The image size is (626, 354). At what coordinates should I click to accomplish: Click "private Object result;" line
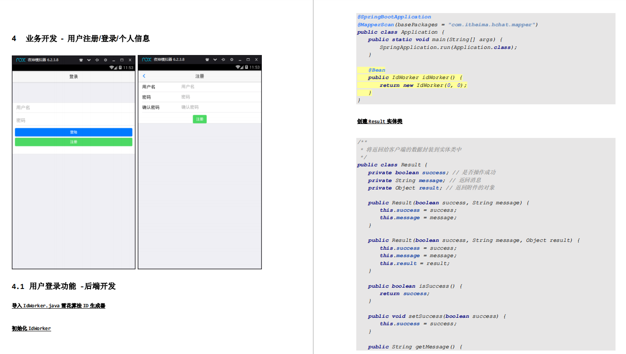[404, 188]
